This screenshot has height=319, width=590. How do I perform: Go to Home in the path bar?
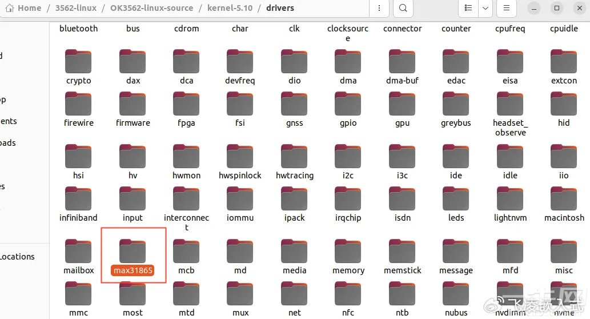click(x=23, y=8)
